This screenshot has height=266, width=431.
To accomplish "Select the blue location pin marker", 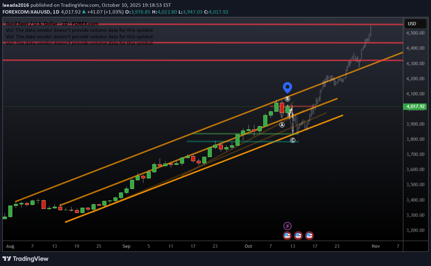I will pos(287,87).
